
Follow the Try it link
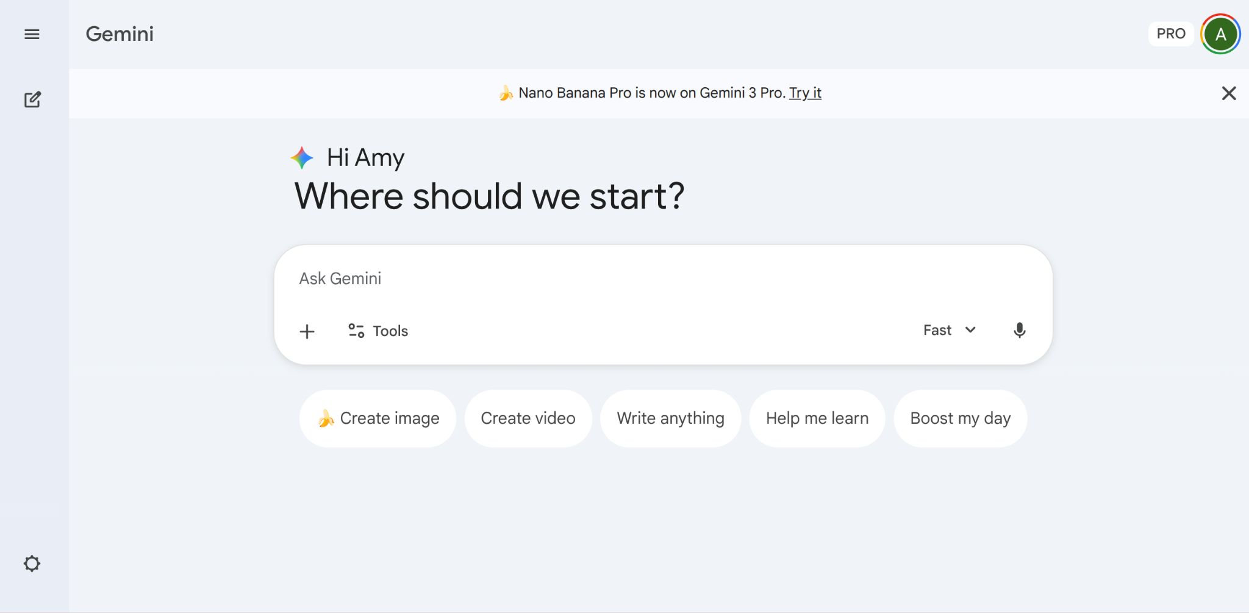805,93
